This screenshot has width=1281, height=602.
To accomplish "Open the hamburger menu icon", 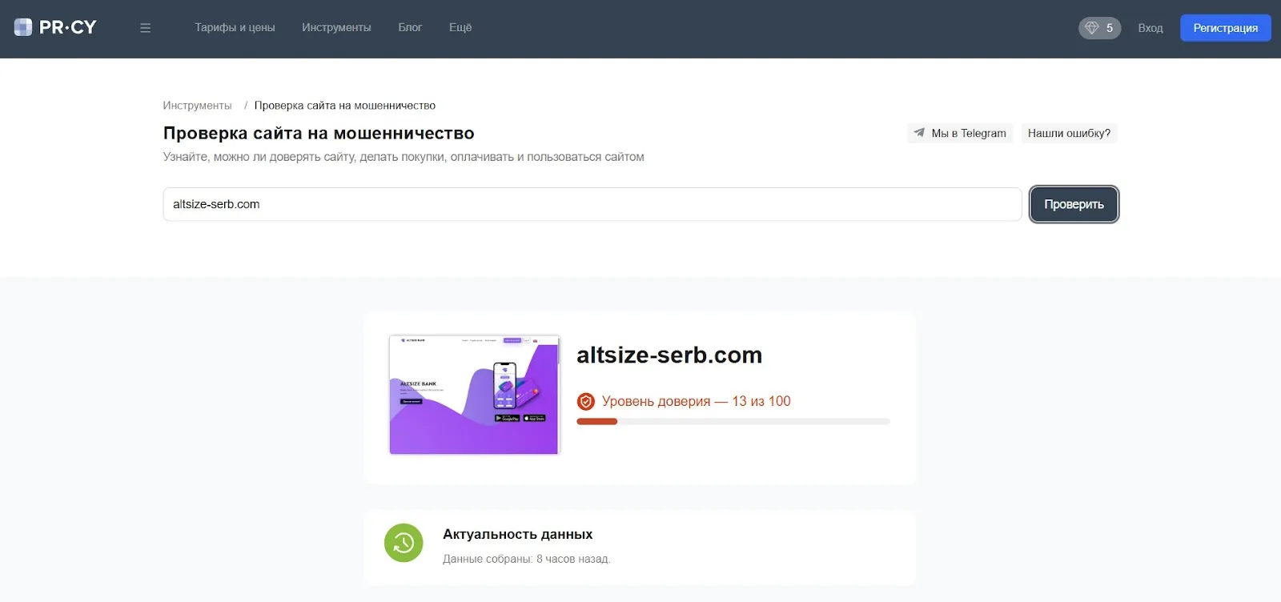I will tap(145, 28).
